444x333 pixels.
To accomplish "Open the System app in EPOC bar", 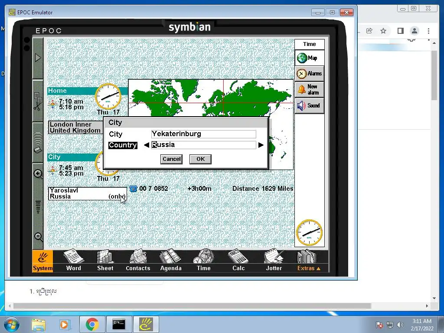I will tap(42, 261).
